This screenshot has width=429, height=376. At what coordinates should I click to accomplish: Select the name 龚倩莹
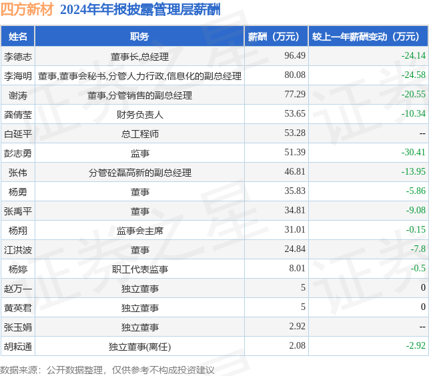(x=18, y=115)
